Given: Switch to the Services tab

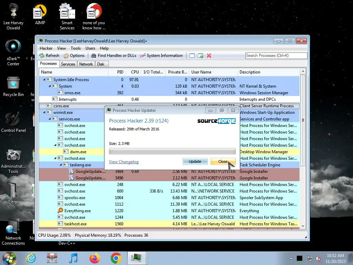Looking at the screenshot, I should [x=68, y=64].
